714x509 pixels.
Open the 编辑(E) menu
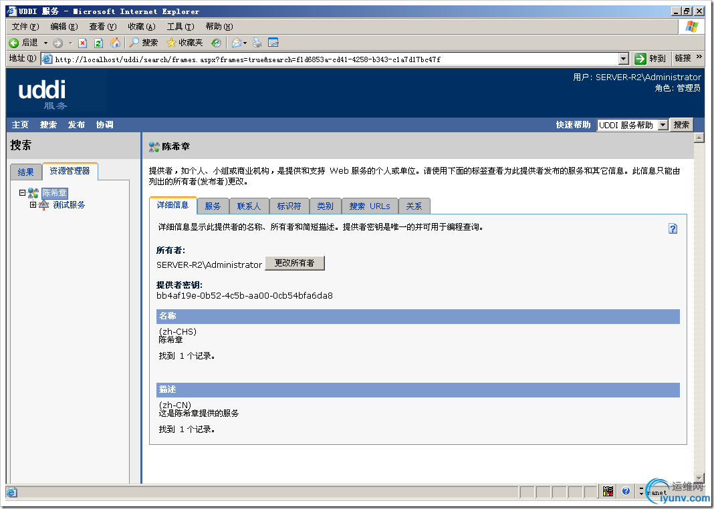click(64, 27)
